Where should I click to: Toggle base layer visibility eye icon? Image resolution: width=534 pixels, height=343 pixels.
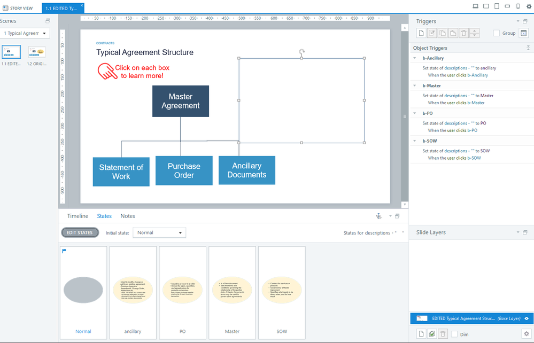527,318
